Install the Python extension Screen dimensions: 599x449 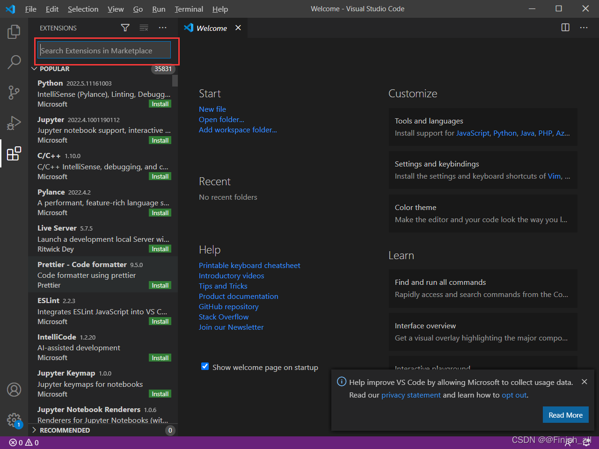[x=160, y=104]
